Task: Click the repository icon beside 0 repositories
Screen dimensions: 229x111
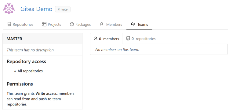Action: coord(128,39)
